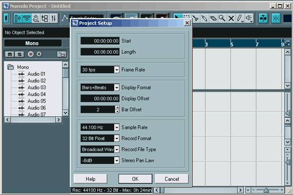Image resolution: width=293 pixels, height=195 pixels.
Task: Click the horizontal zoom slider handle
Action: (266, 190)
